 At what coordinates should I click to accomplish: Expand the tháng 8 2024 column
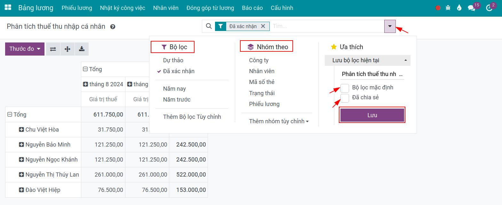(85, 84)
